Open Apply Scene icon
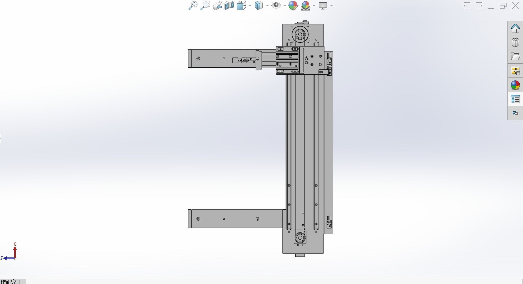 (305, 6)
